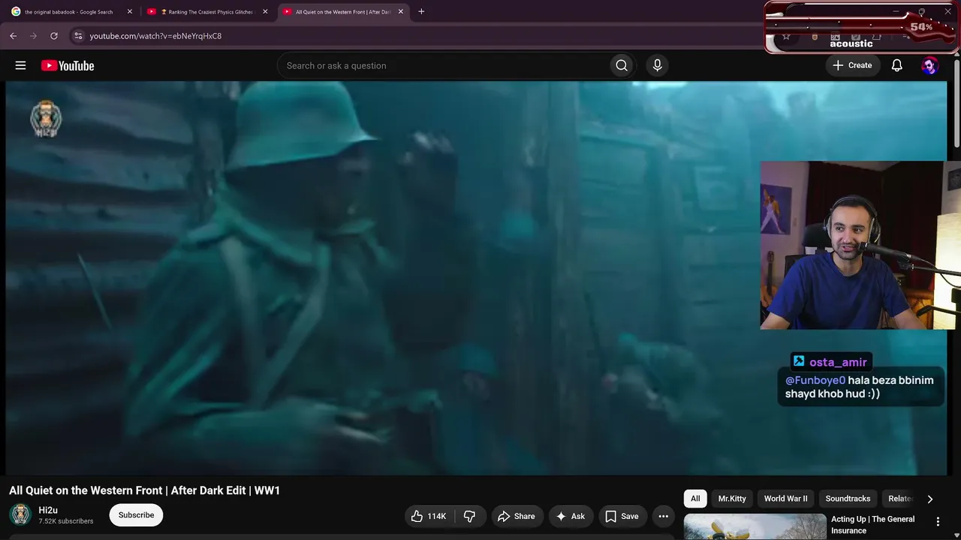Click the video title text
Image resolution: width=961 pixels, height=540 pixels.
click(144, 490)
